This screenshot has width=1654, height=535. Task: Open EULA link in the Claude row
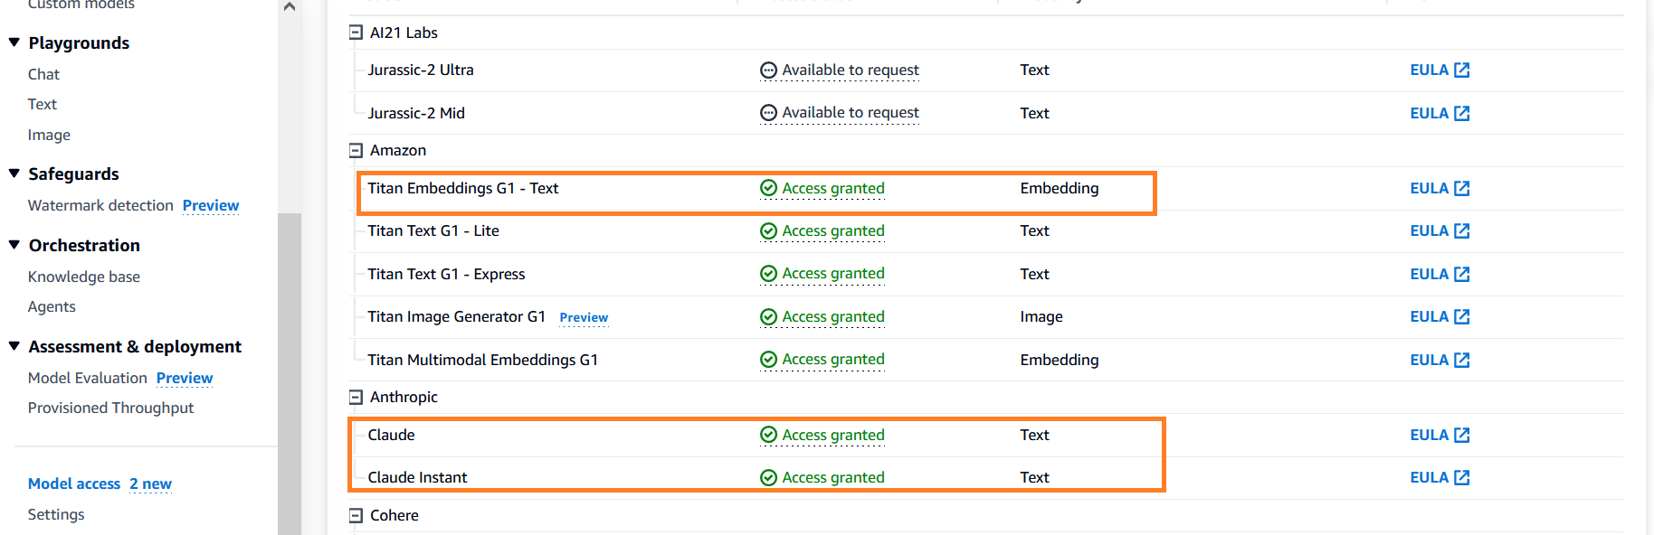coord(1440,435)
